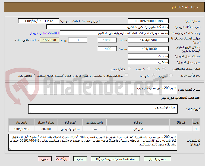Click the چاپ print button
The height and width of the screenshot is (166, 205).
(x=80, y=159)
